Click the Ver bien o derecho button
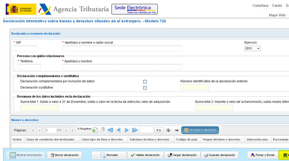This screenshot has width=289, height=161. (200, 130)
